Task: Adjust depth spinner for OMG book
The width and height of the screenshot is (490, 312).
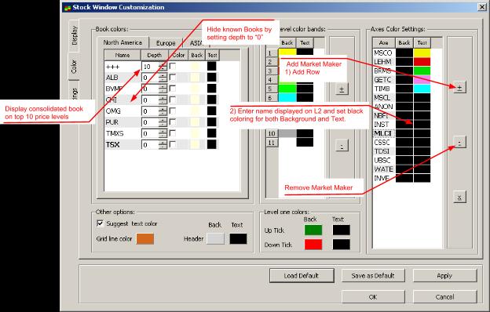Action: click(x=163, y=111)
